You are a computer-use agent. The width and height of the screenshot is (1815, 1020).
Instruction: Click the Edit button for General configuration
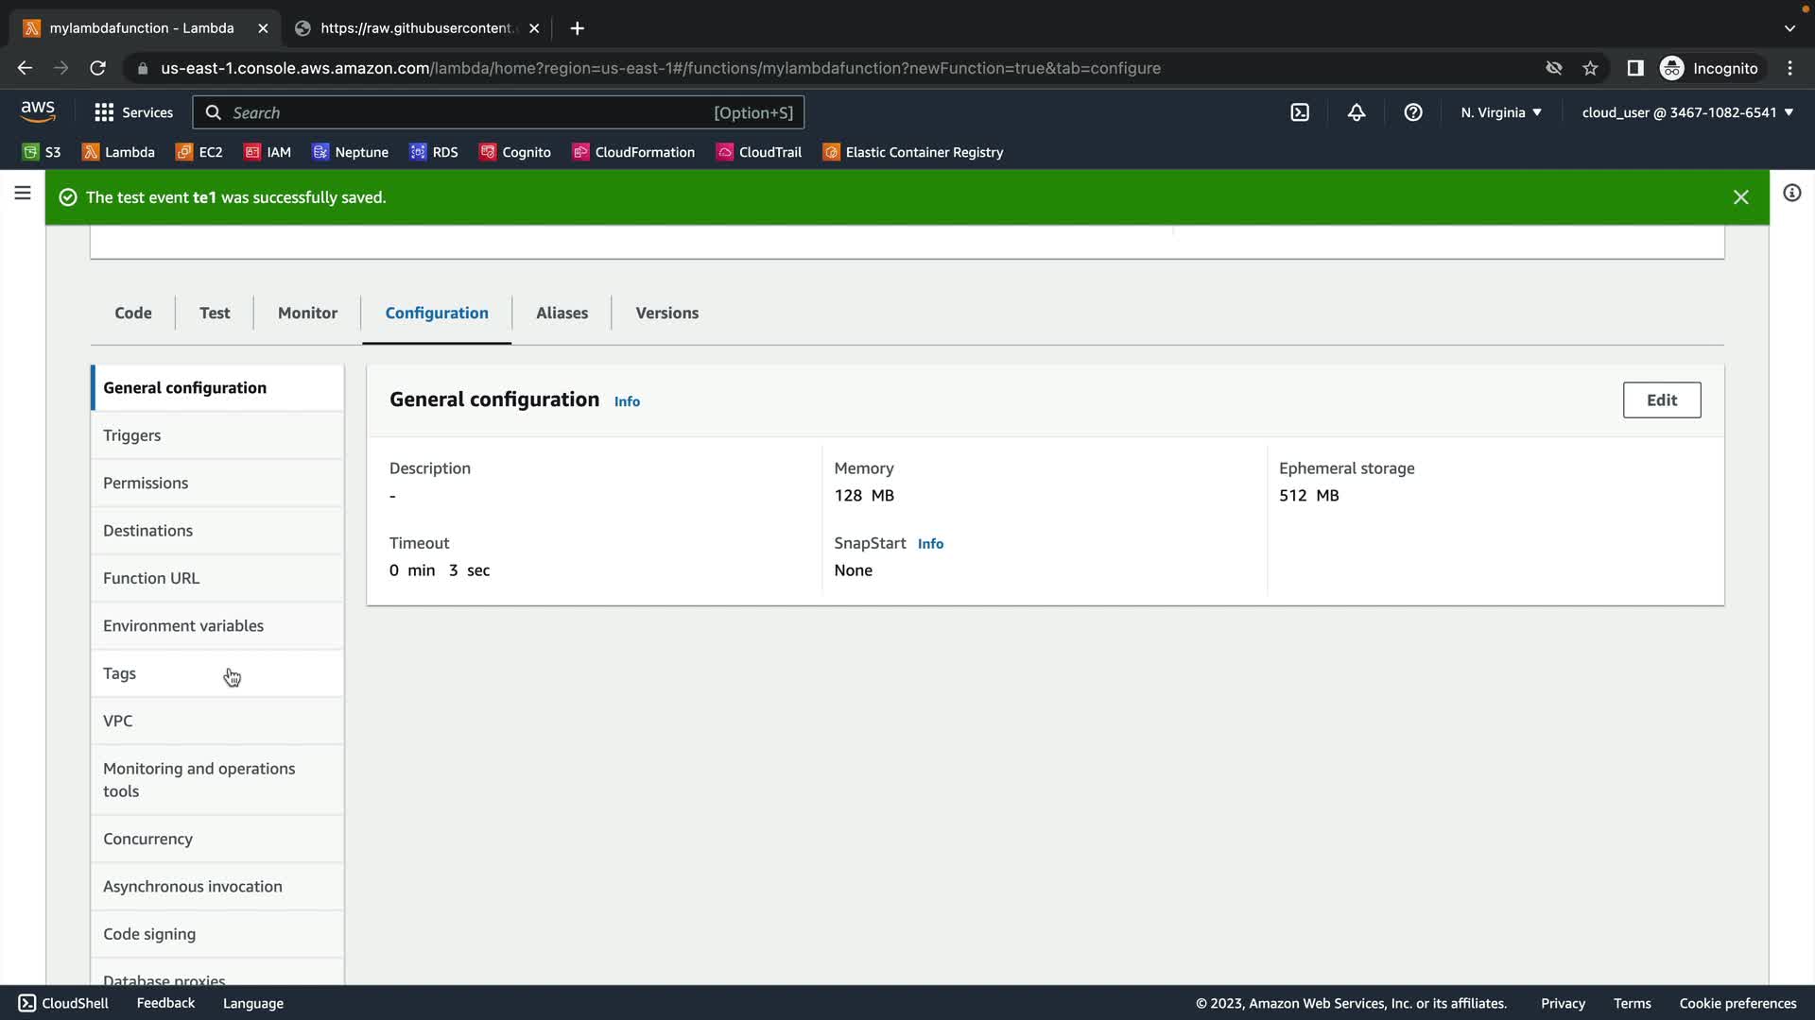tap(1661, 399)
